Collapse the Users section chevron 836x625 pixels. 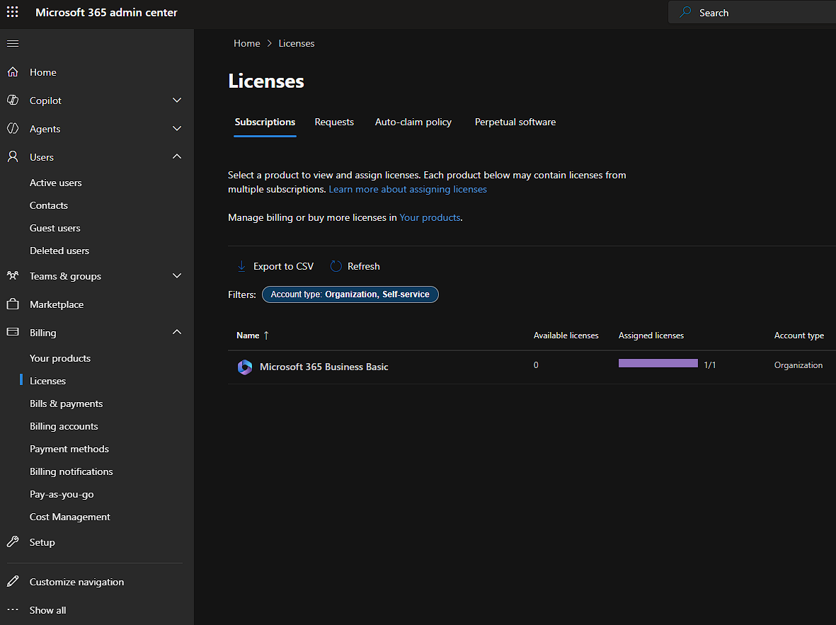click(x=177, y=156)
